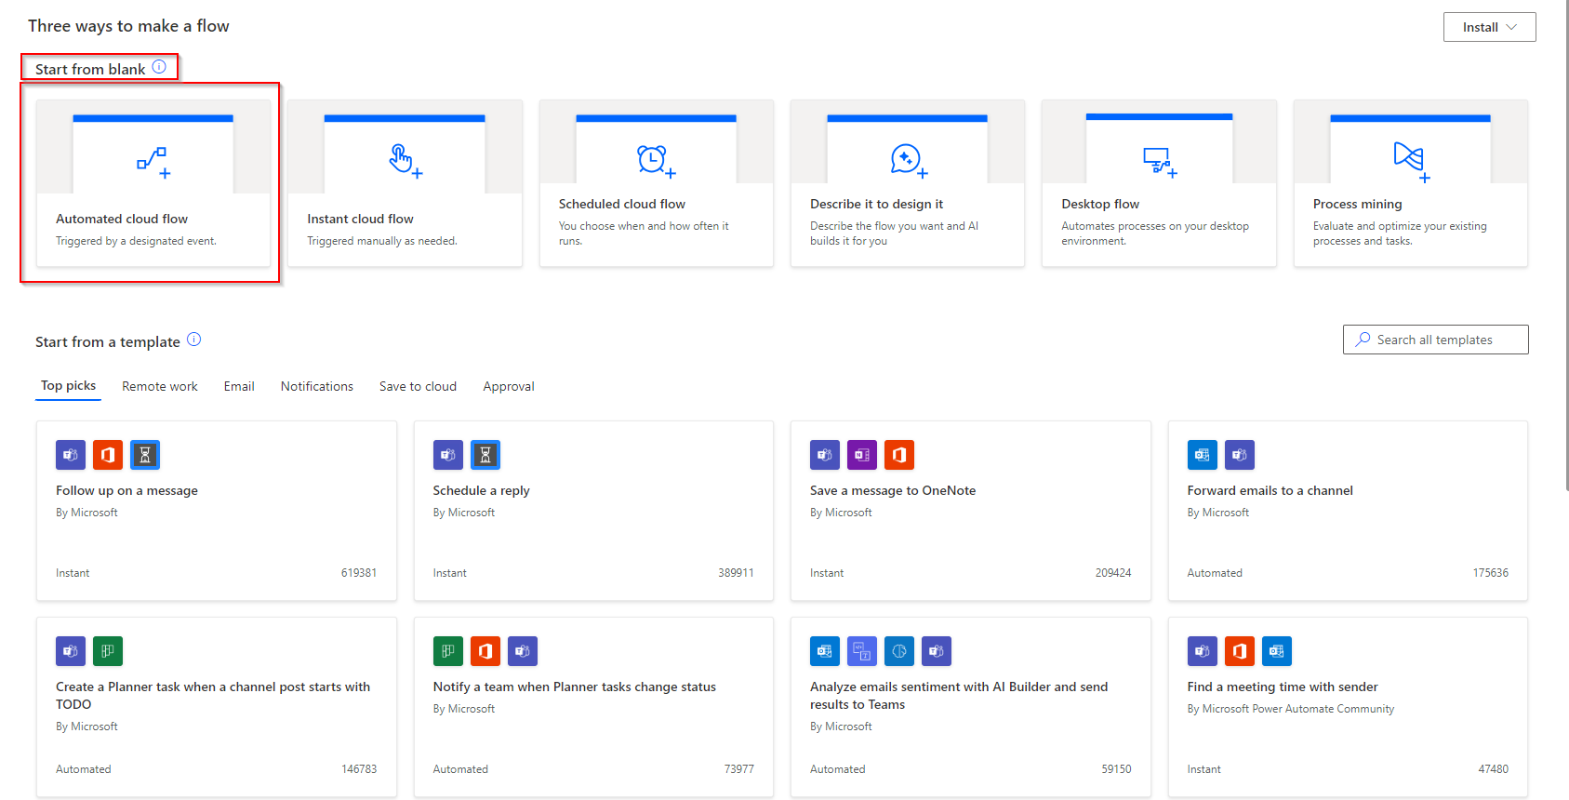Click Outlook icon on Find a meeting time card
Screen dimensions: 1569x800
pyautogui.click(x=1277, y=651)
